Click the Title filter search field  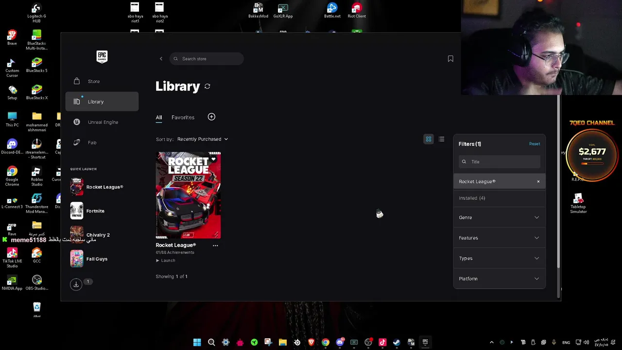point(500,162)
